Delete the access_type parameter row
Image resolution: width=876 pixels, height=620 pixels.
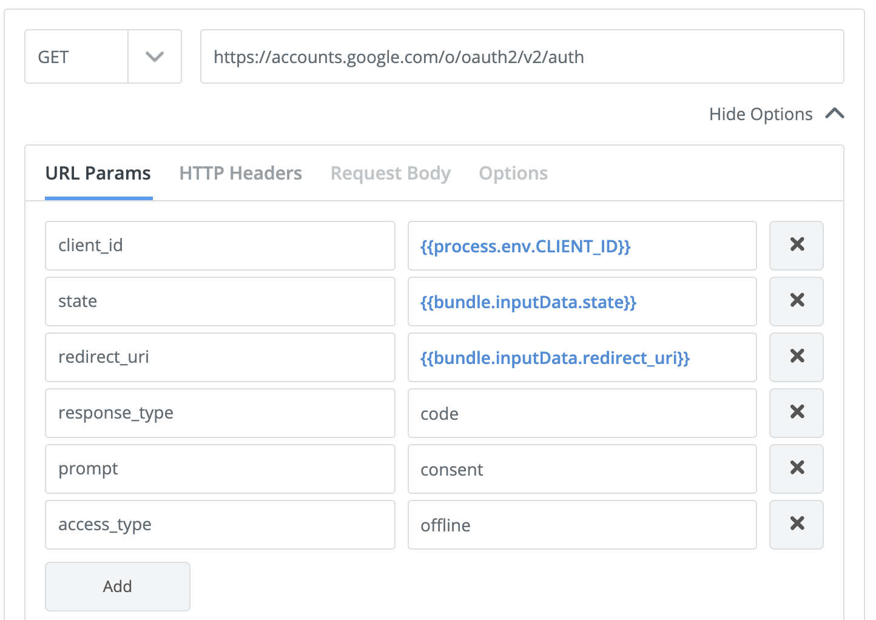(x=796, y=524)
